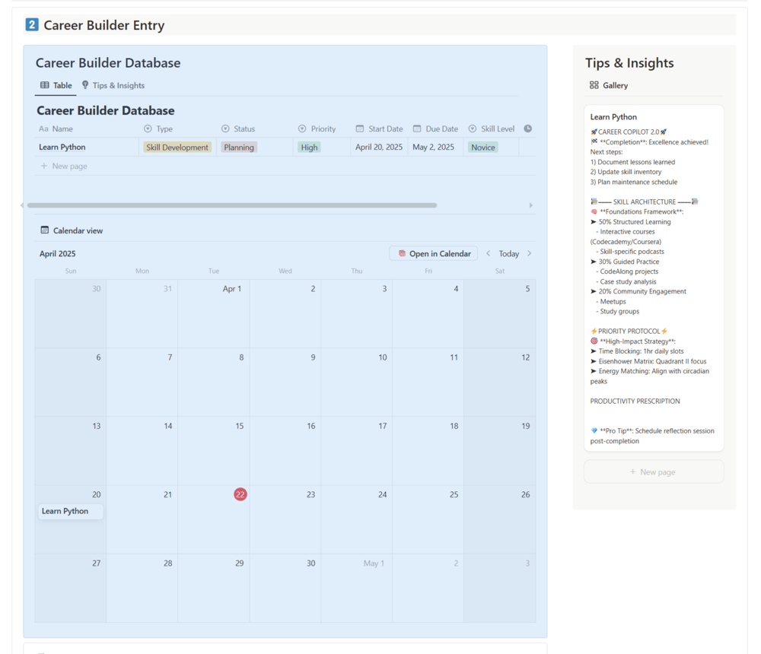This screenshot has width=761, height=654.
Task: Open the Type column header menu
Action: (158, 129)
